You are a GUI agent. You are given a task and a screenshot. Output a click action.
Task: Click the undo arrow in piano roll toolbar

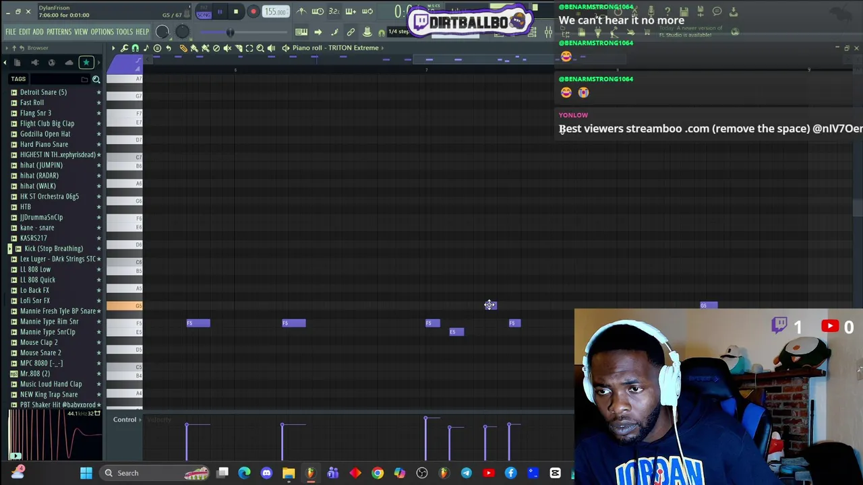click(x=169, y=48)
